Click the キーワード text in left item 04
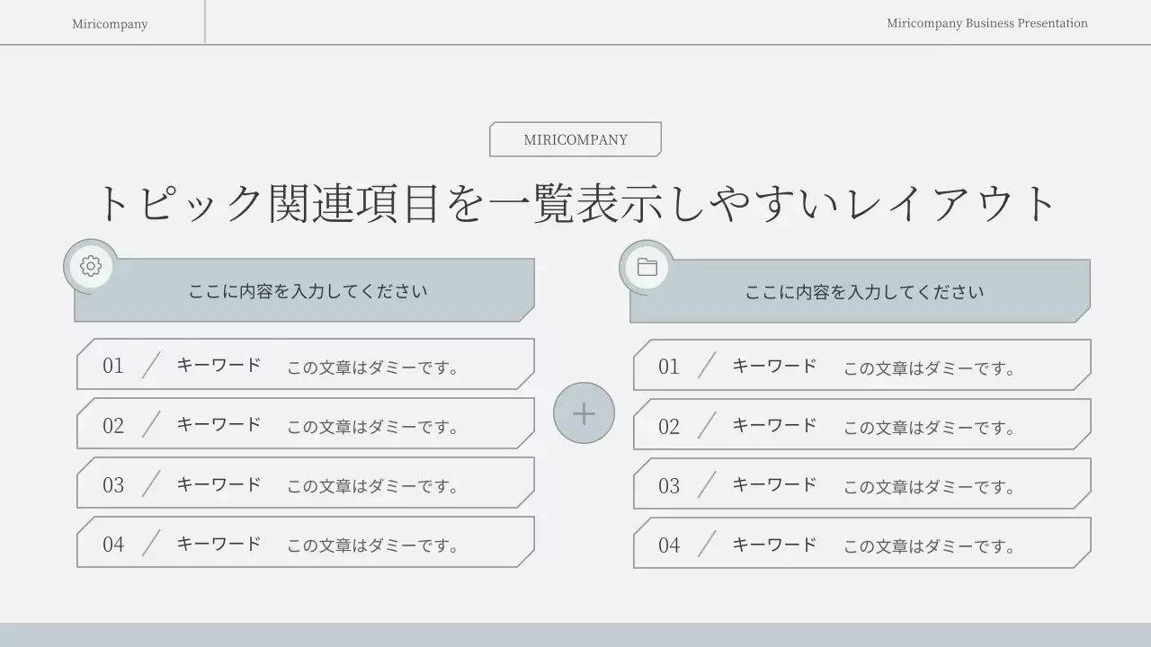Screen dimensions: 1151x647 (219, 542)
